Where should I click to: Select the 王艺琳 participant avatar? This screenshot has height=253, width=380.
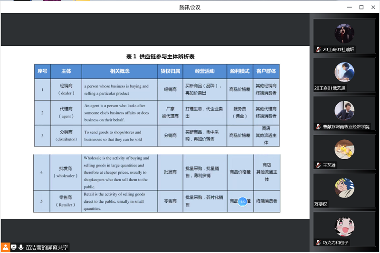[x=344, y=149]
